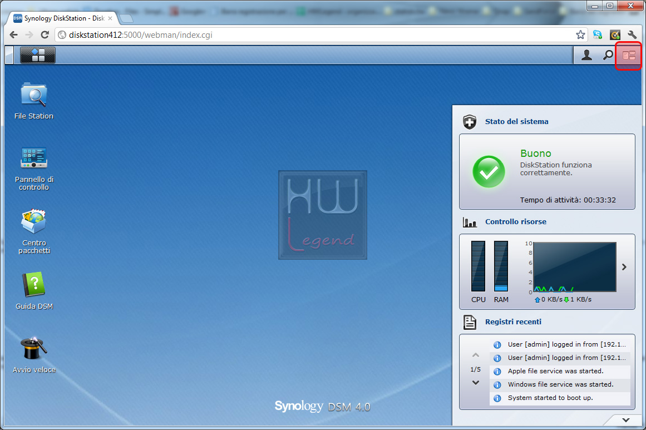Click the Skype extension icon

tap(598, 35)
